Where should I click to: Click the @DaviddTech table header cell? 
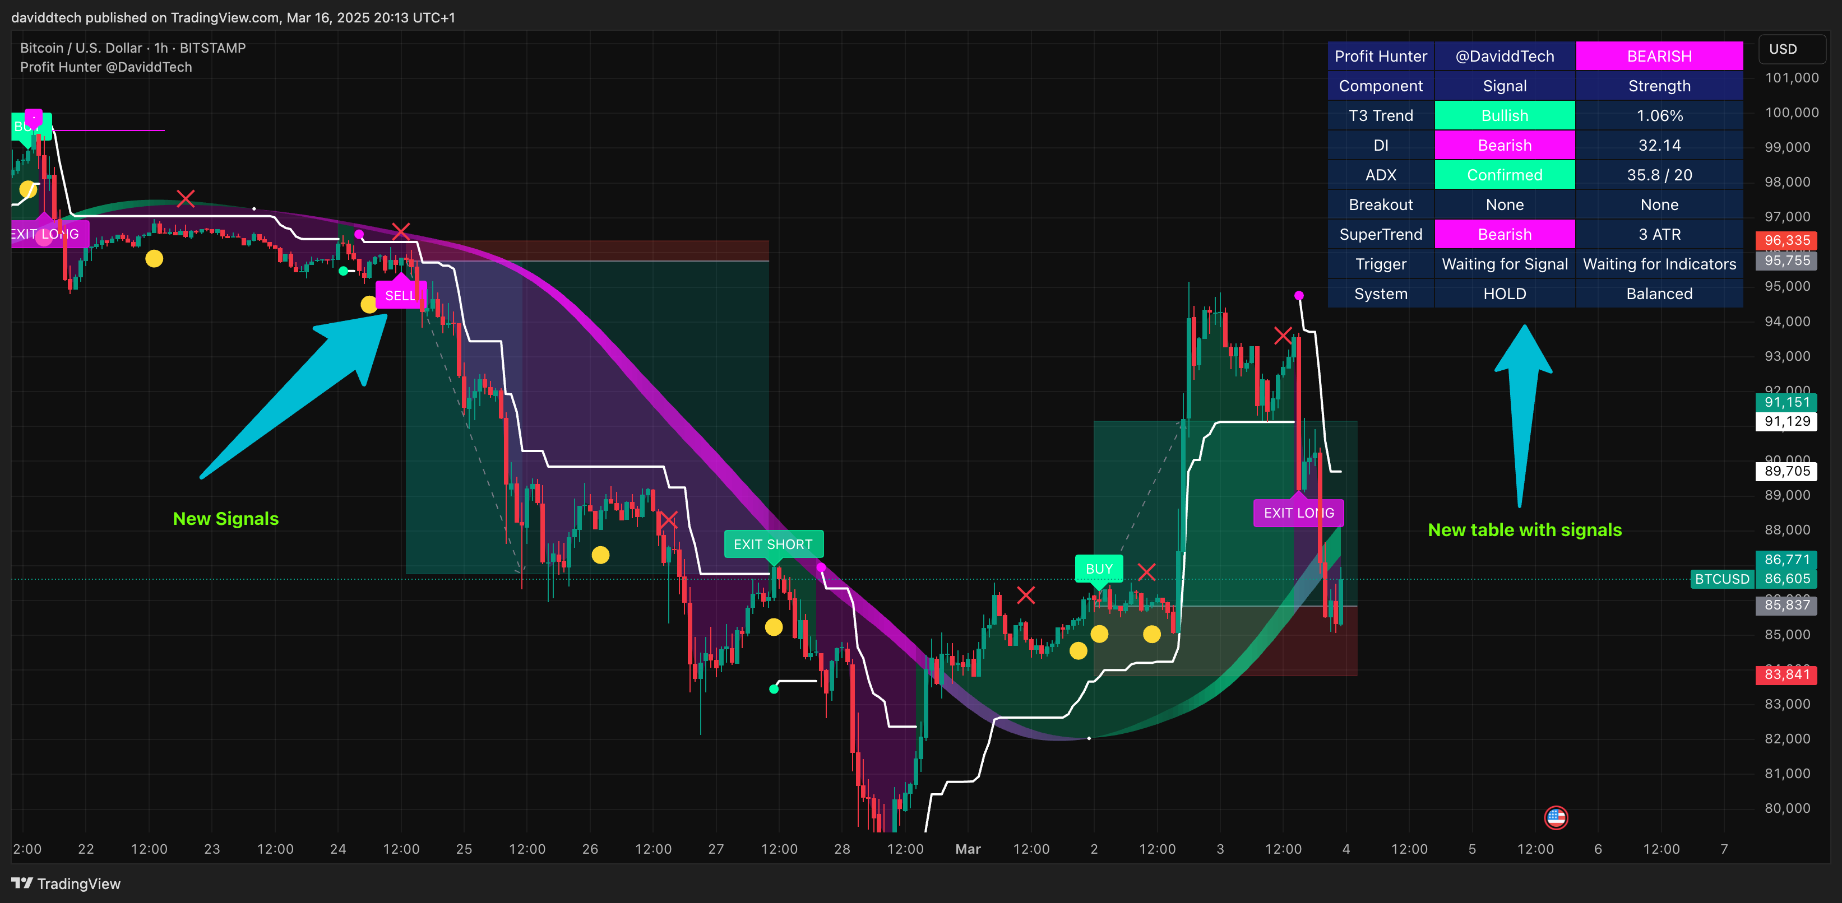(x=1505, y=55)
